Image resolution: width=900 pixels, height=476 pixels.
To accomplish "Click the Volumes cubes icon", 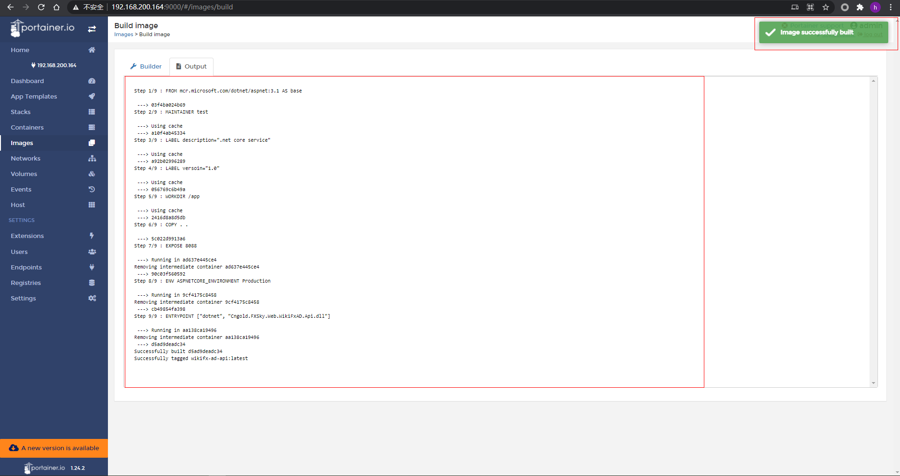I will pyautogui.click(x=92, y=174).
